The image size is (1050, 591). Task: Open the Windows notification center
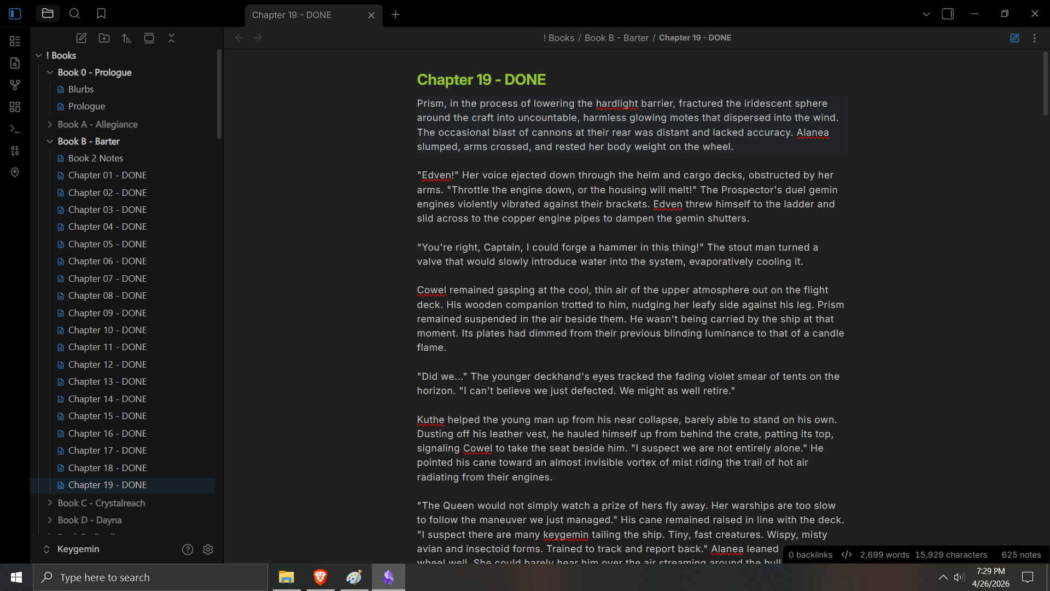(1028, 577)
